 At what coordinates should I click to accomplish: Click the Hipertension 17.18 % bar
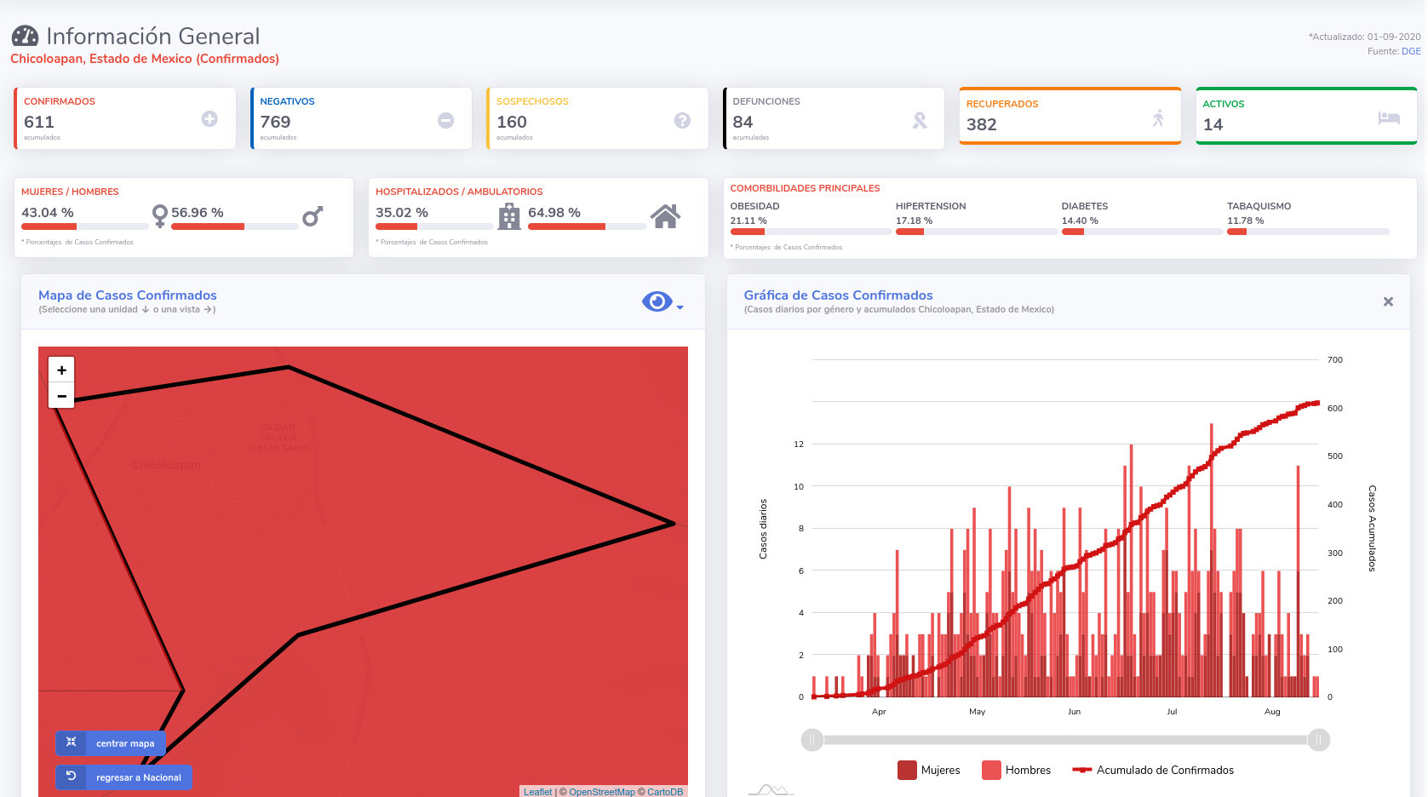coord(976,232)
